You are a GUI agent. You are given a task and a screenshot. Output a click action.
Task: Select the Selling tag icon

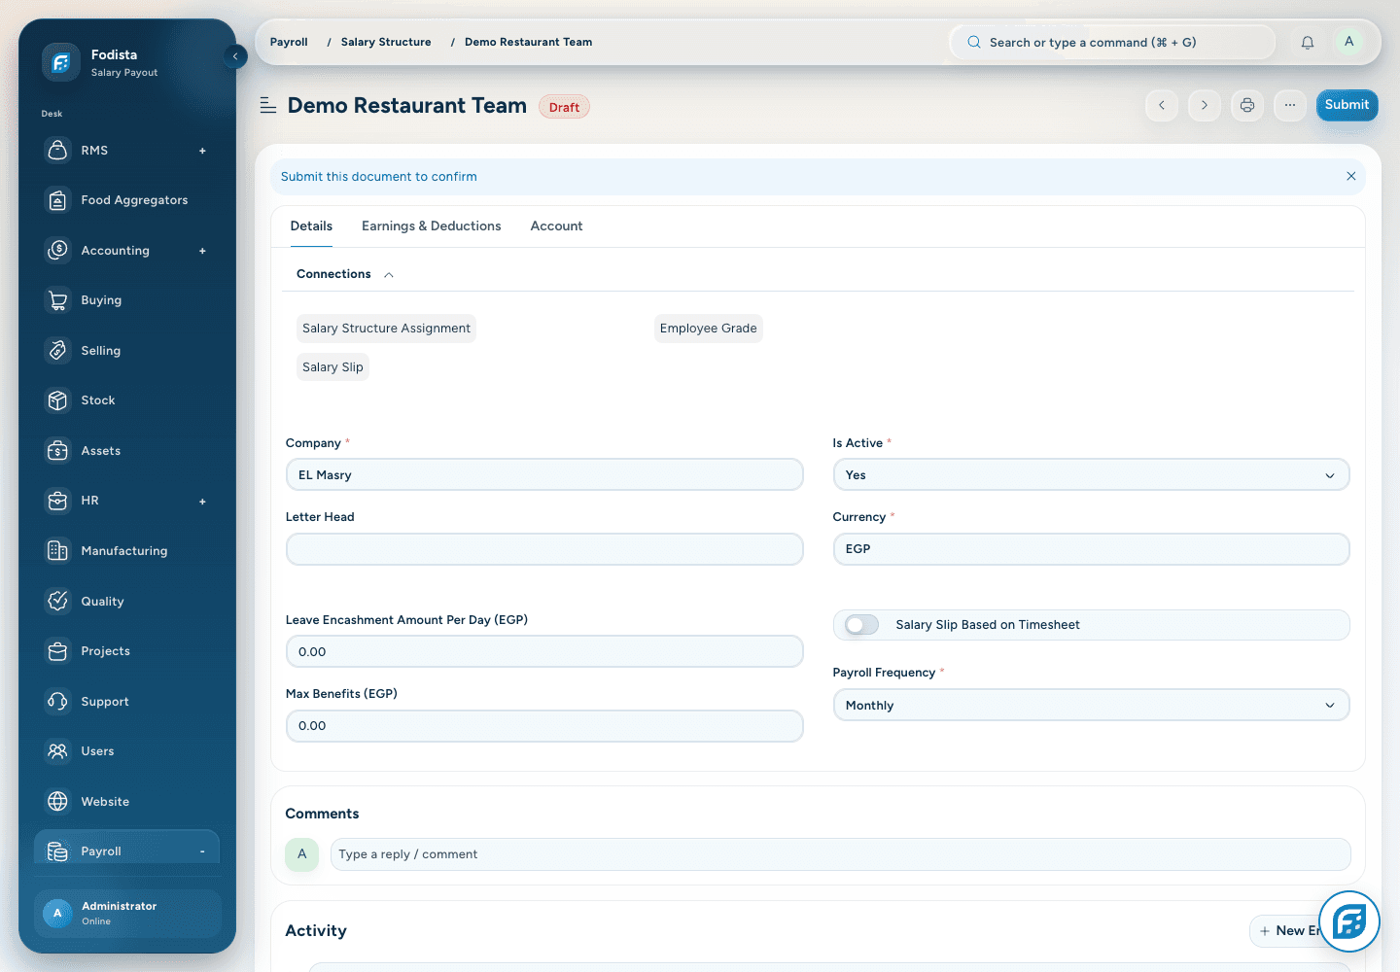[x=58, y=351]
